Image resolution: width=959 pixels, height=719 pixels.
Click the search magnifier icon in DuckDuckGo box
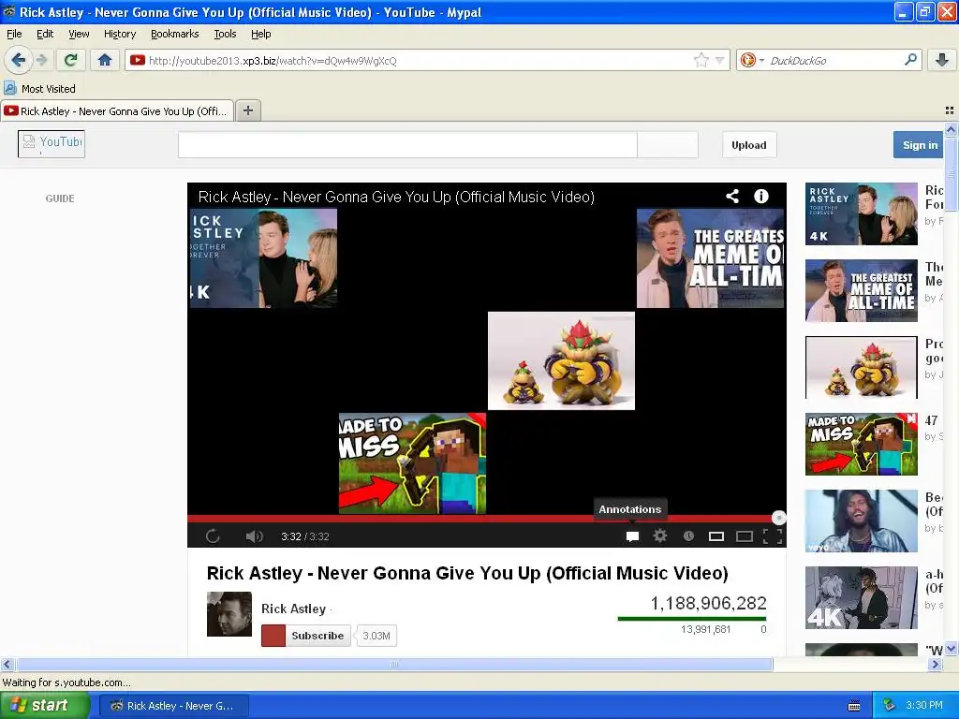[x=910, y=60]
